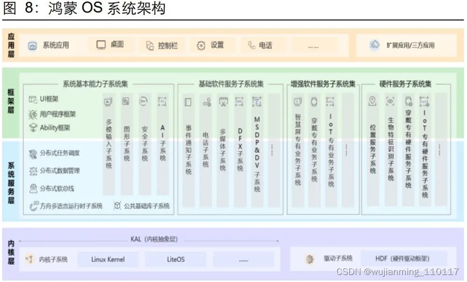Click the icon above IoT专有硬件服务子系统

coord(424,101)
